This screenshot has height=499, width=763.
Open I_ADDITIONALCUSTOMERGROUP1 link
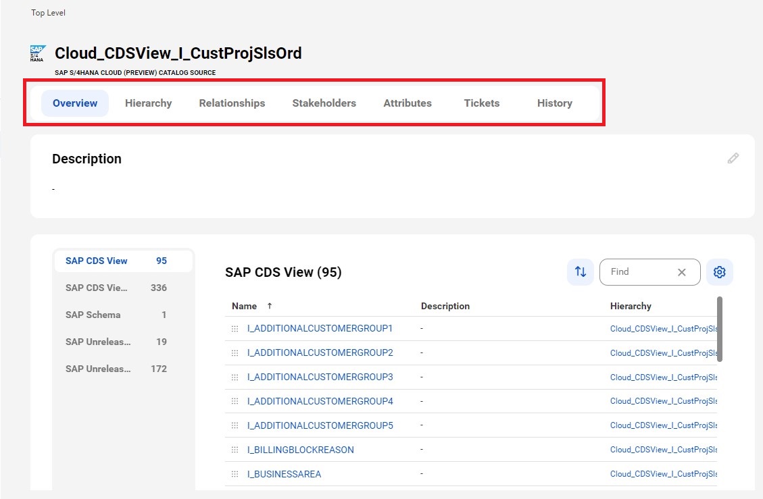click(320, 328)
